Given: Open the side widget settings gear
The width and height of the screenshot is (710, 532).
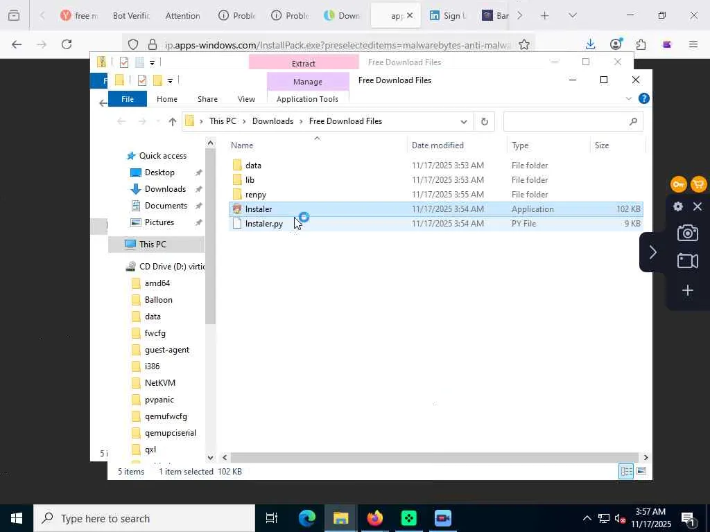Looking at the screenshot, I should (678, 206).
